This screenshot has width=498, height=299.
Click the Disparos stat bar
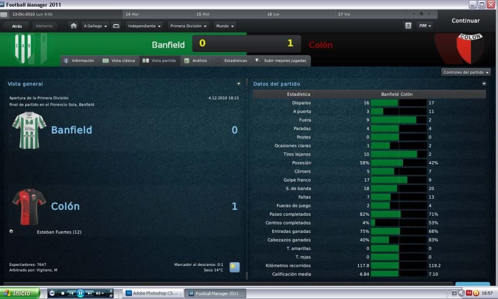click(399, 103)
